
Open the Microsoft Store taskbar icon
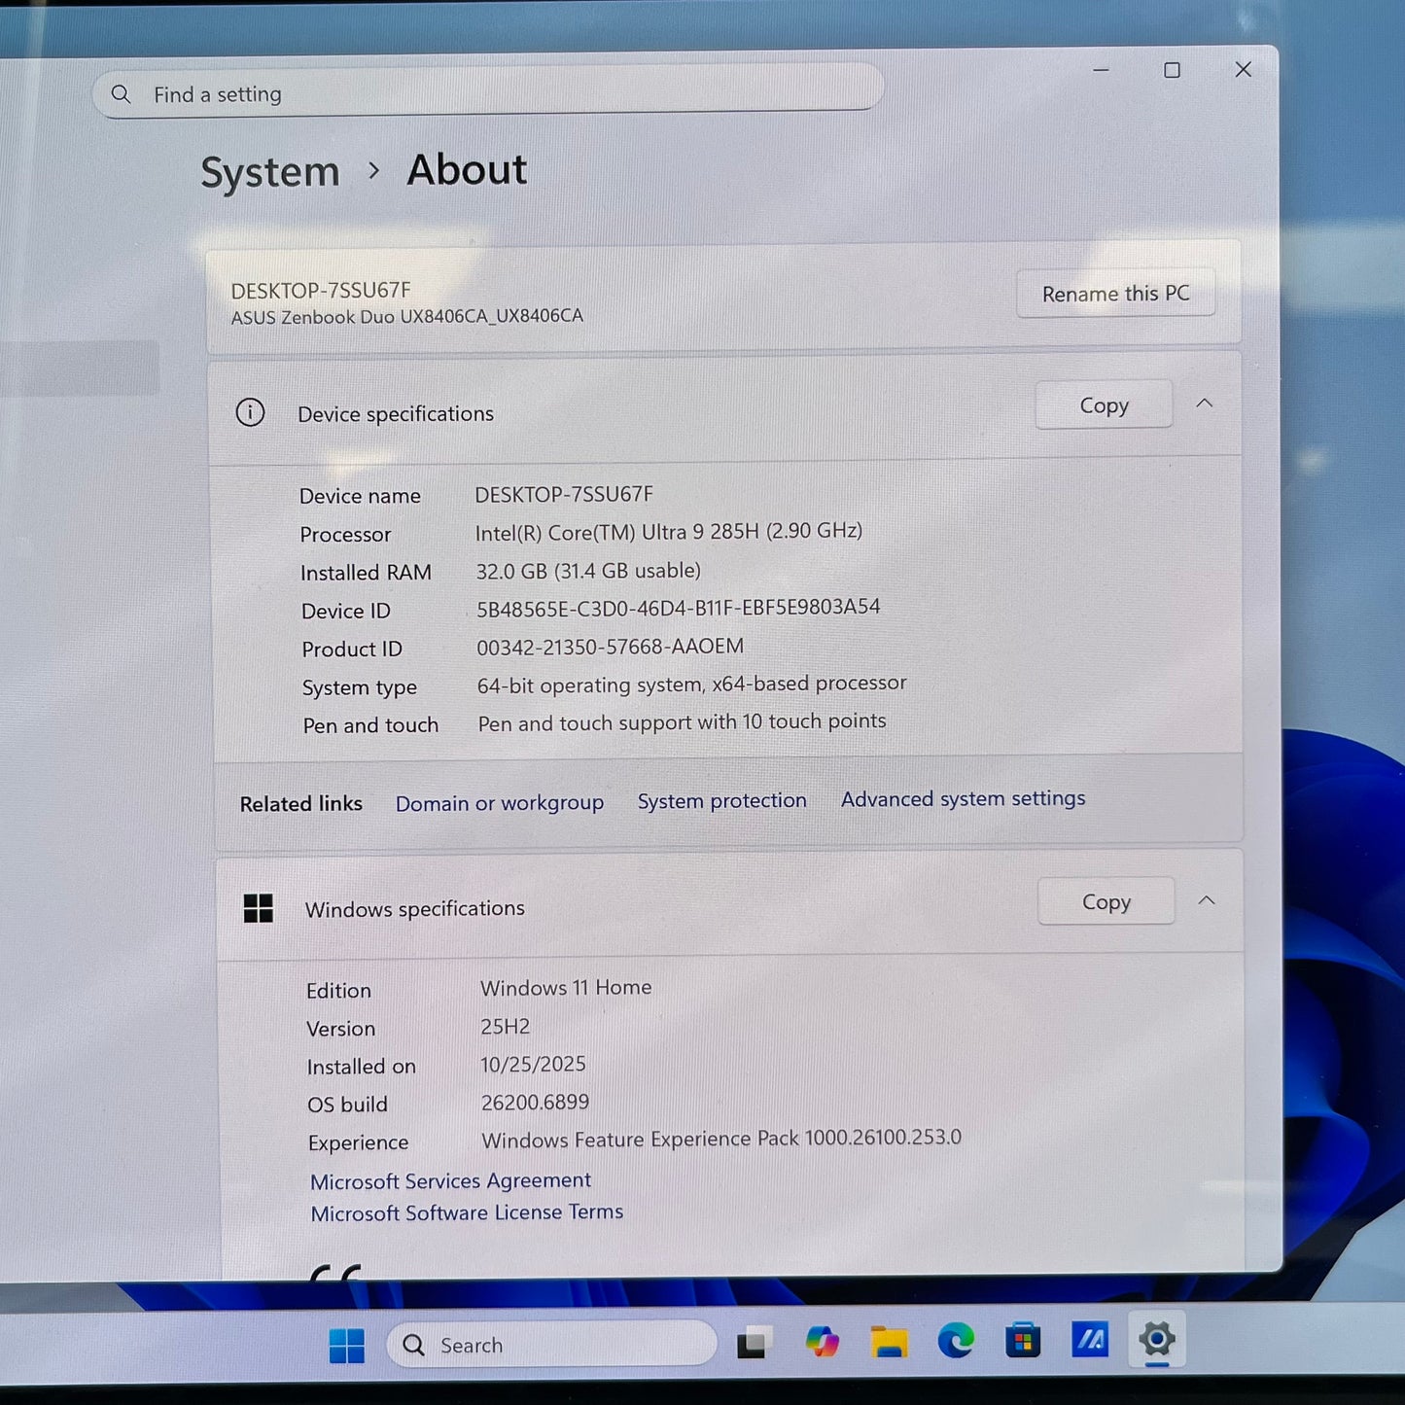(1023, 1342)
